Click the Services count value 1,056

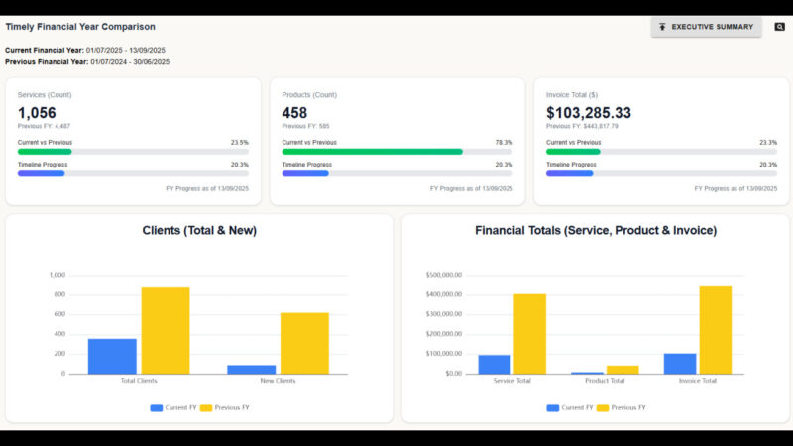pyautogui.click(x=39, y=113)
